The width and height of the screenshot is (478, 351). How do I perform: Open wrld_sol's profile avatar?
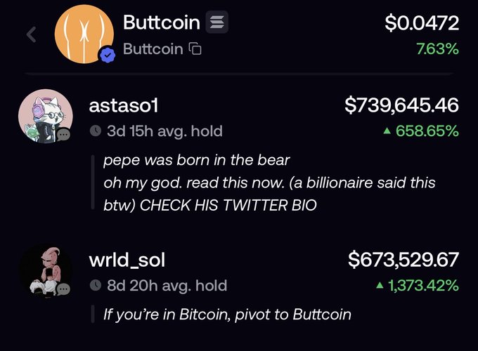44,269
